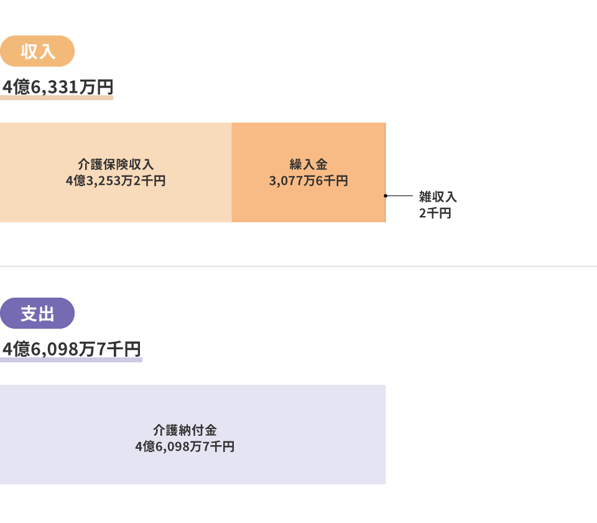Image resolution: width=597 pixels, height=523 pixels.
Task: Click the 3,077万6千円 amount text
Action: [x=308, y=181]
